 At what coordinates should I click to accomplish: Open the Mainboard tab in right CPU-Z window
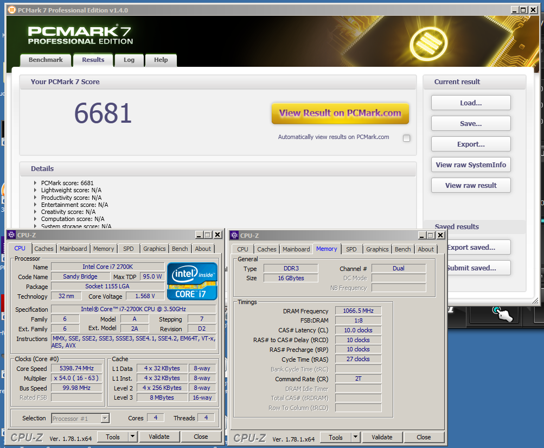(x=296, y=249)
